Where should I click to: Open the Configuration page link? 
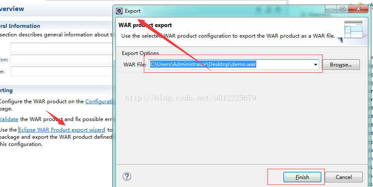99,102
